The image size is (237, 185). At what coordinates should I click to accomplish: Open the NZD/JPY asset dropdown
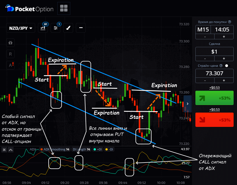coord(21,28)
